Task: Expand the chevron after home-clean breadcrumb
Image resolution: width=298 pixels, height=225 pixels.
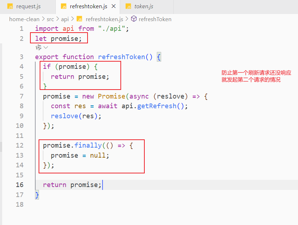Action: point(43,19)
